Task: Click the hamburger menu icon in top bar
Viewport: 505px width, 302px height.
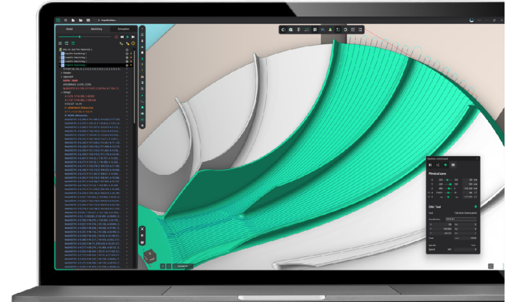Action: coord(66,20)
